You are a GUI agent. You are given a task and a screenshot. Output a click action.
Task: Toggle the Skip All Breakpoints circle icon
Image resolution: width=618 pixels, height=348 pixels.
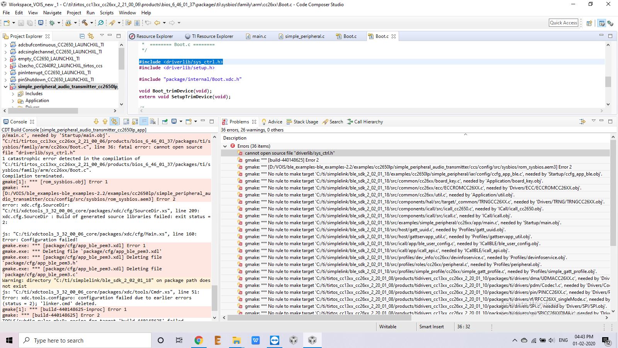pos(101,23)
